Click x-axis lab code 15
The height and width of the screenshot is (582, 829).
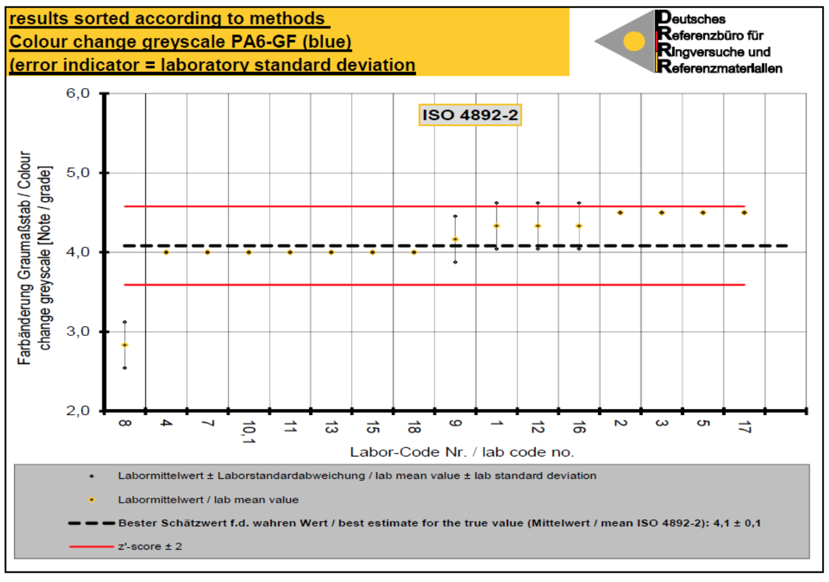coord(373,427)
